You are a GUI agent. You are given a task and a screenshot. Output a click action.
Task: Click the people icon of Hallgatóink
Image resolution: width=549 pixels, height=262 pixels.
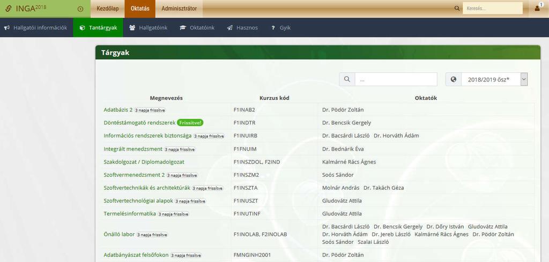(x=132, y=28)
